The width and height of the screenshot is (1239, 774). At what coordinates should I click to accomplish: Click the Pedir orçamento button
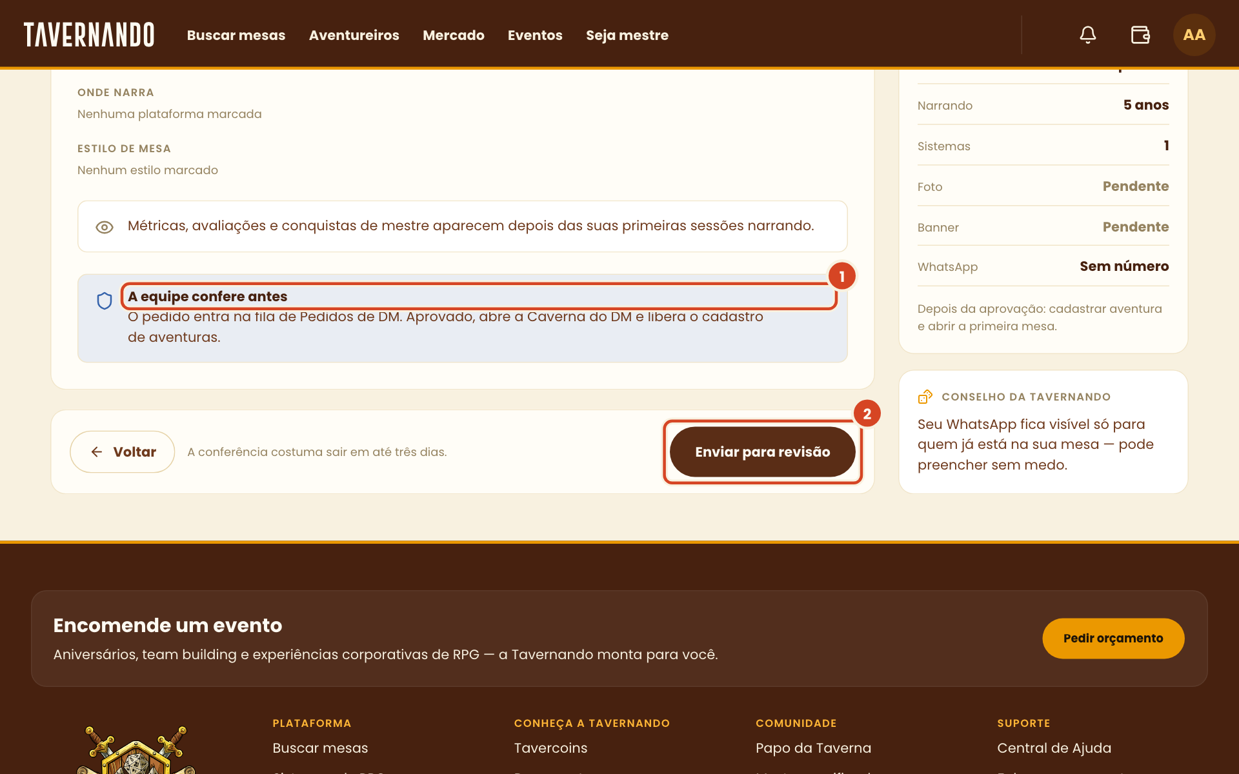click(1113, 639)
